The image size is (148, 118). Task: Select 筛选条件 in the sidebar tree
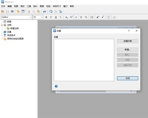coord(11,35)
